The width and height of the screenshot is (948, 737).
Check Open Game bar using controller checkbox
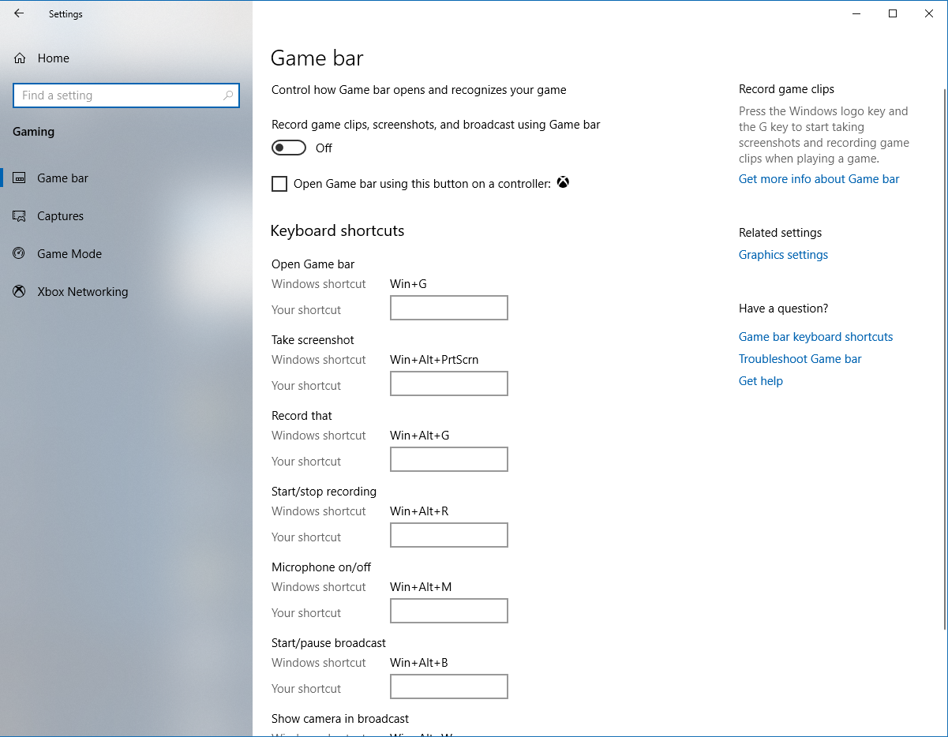coord(279,184)
